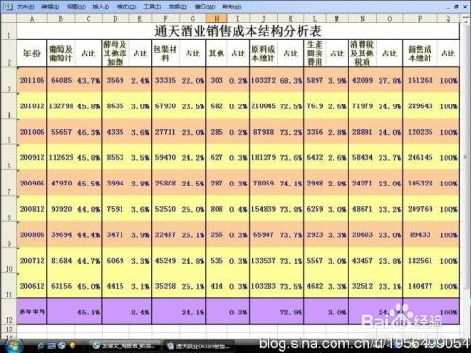The width and height of the screenshot is (471, 353).
Task: Launch Internet Explorer from quick launch
Action: (x=41, y=345)
